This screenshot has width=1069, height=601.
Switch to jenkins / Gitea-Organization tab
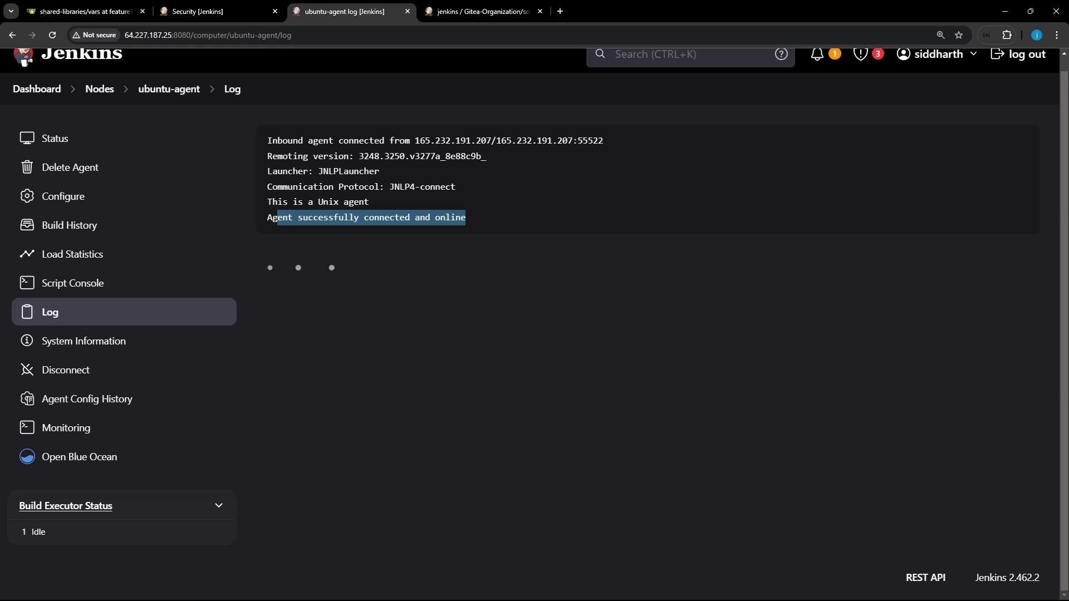[484, 11]
